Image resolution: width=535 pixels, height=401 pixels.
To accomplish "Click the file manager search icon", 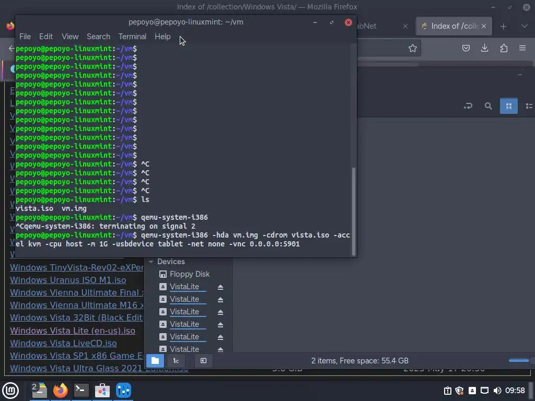I will [x=489, y=106].
